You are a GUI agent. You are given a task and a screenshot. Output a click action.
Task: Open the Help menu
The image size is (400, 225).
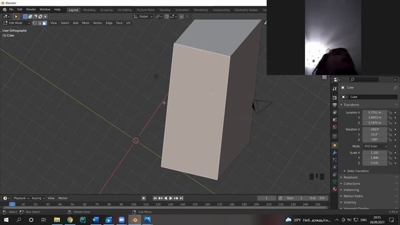[57, 10]
